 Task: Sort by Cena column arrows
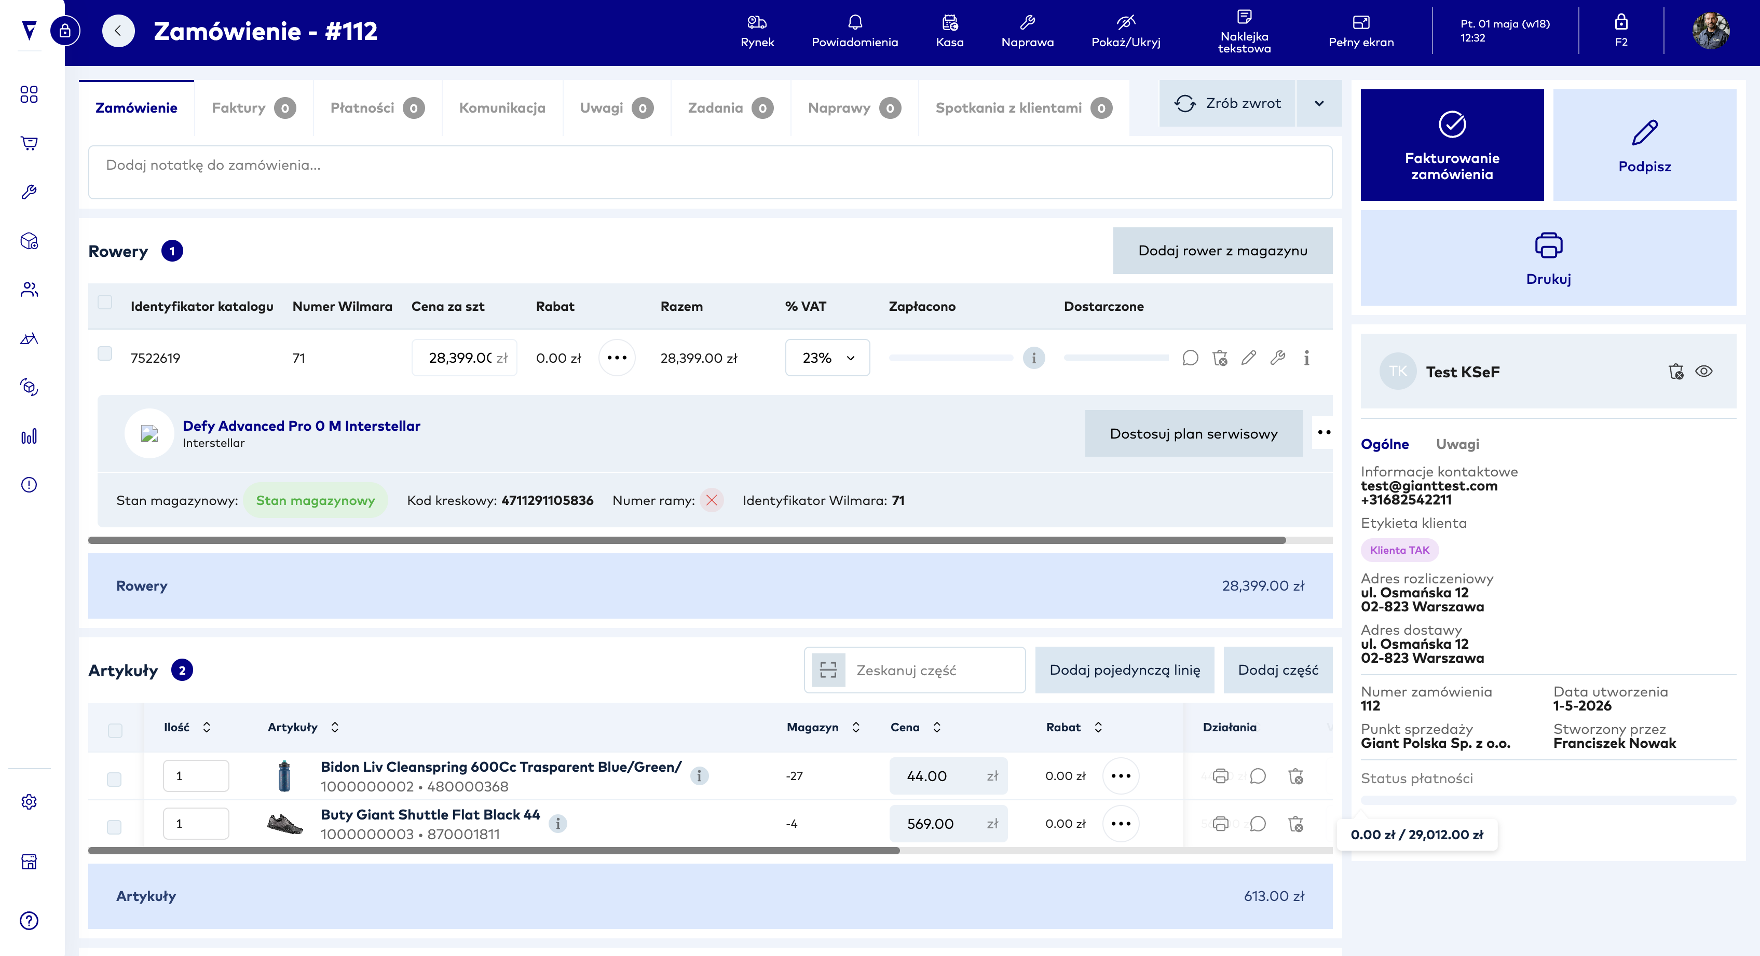[x=937, y=727]
